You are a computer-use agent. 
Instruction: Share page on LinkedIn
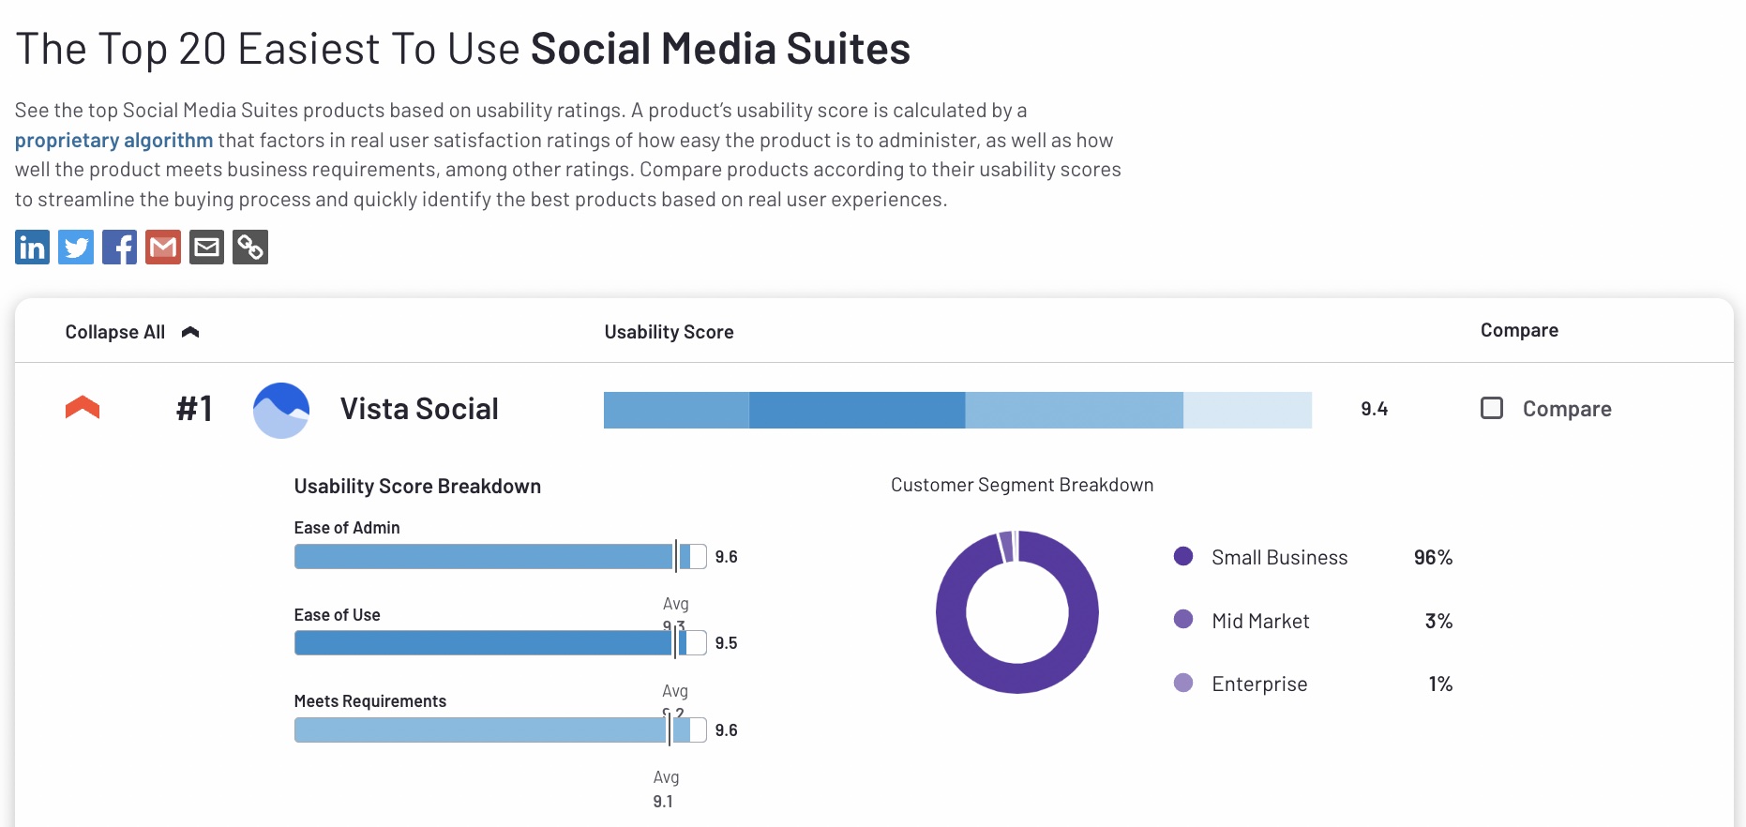coord(32,248)
